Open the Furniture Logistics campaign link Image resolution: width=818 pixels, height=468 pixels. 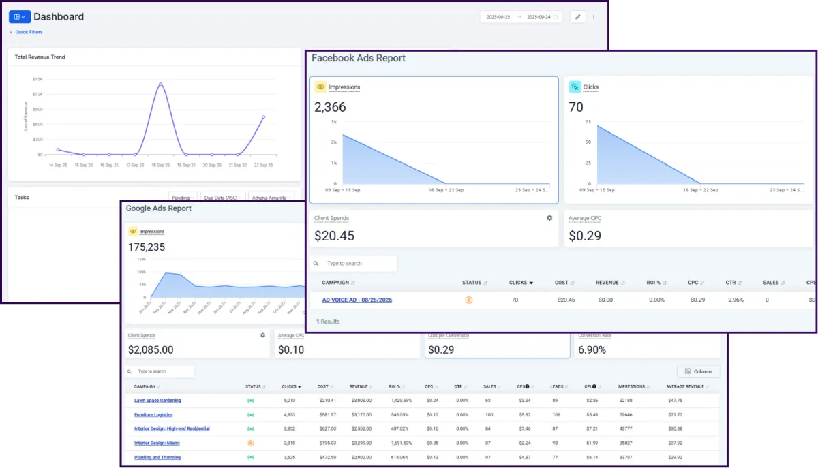click(153, 415)
